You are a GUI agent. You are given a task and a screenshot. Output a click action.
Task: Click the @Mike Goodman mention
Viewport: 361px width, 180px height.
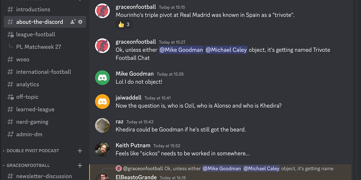coord(181,50)
